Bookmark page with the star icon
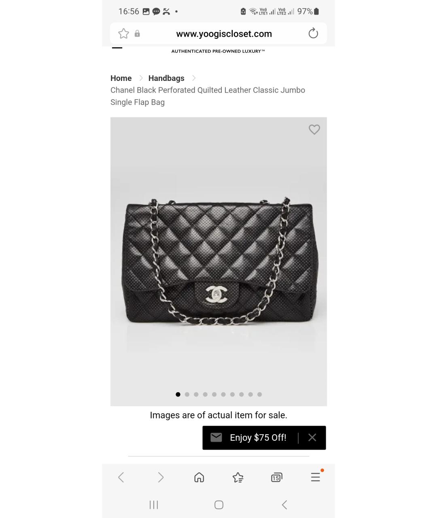The height and width of the screenshot is (518, 437). pyautogui.click(x=123, y=34)
